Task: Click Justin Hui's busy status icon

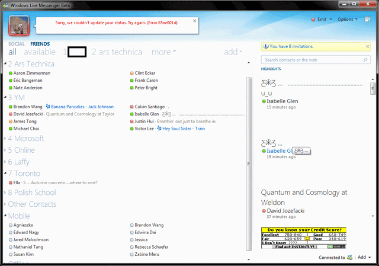Action: click(x=131, y=121)
